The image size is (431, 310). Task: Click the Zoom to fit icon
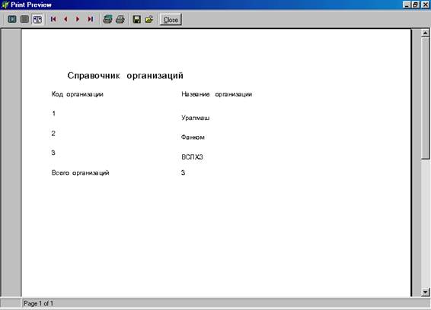click(12, 19)
